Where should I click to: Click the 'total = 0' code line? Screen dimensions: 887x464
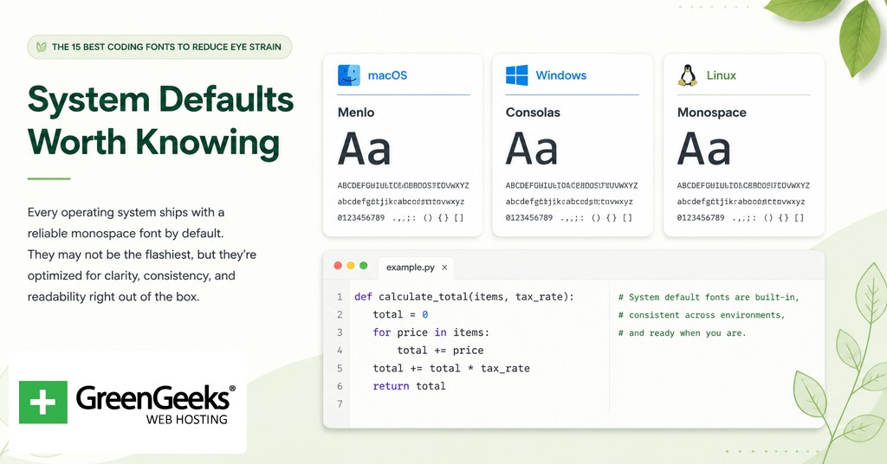click(x=400, y=314)
